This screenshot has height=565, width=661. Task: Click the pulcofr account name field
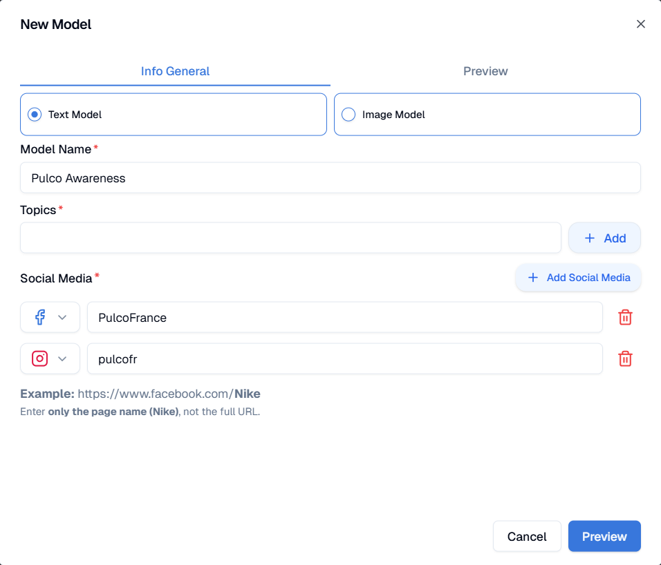(344, 358)
